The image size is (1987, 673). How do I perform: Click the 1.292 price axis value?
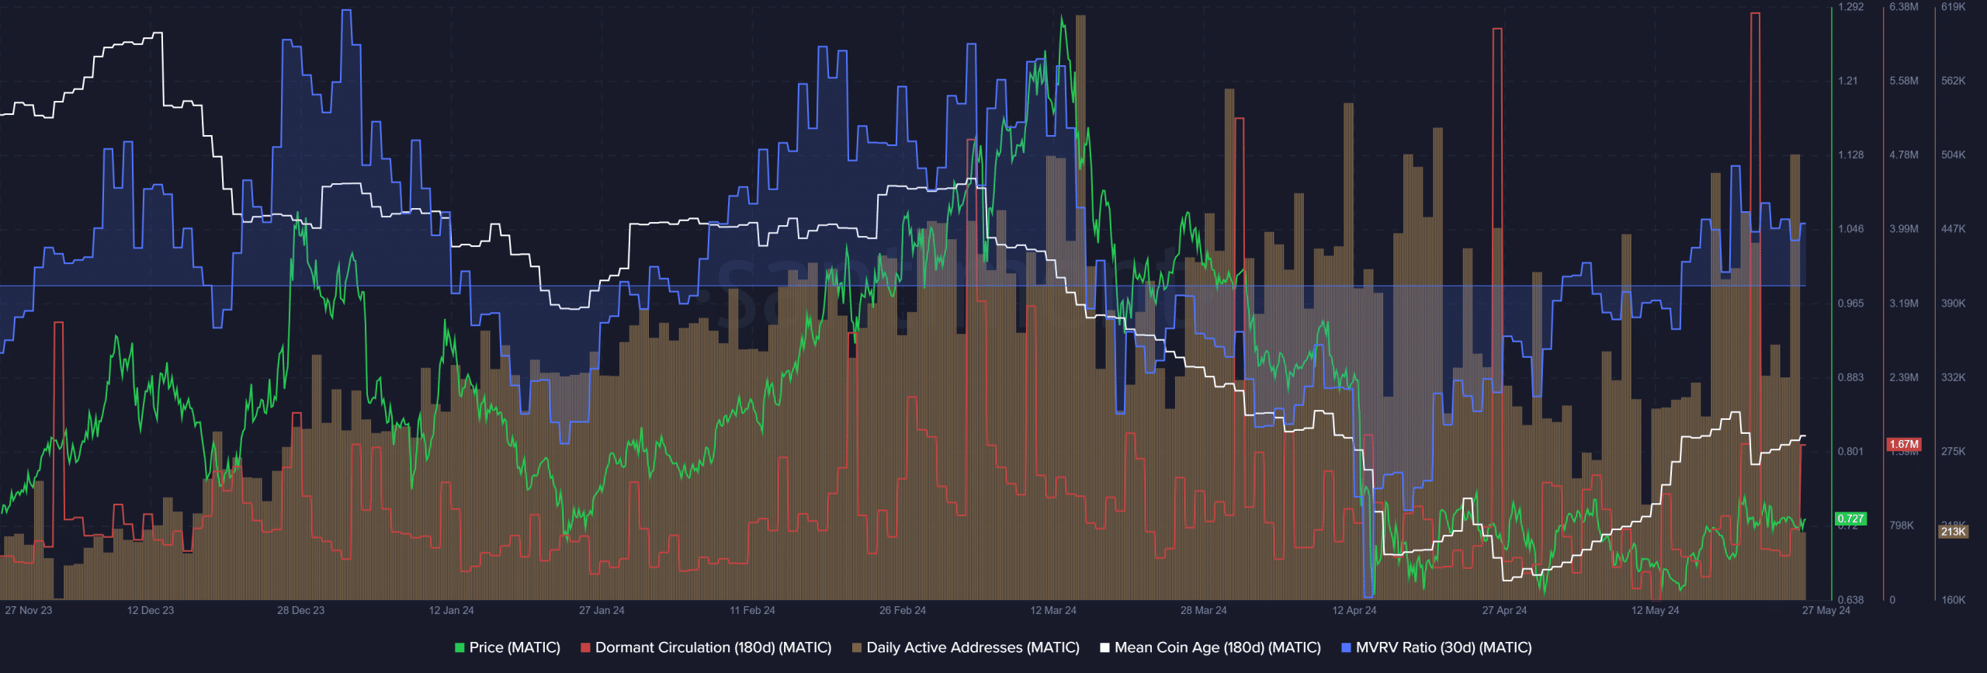(x=1850, y=7)
